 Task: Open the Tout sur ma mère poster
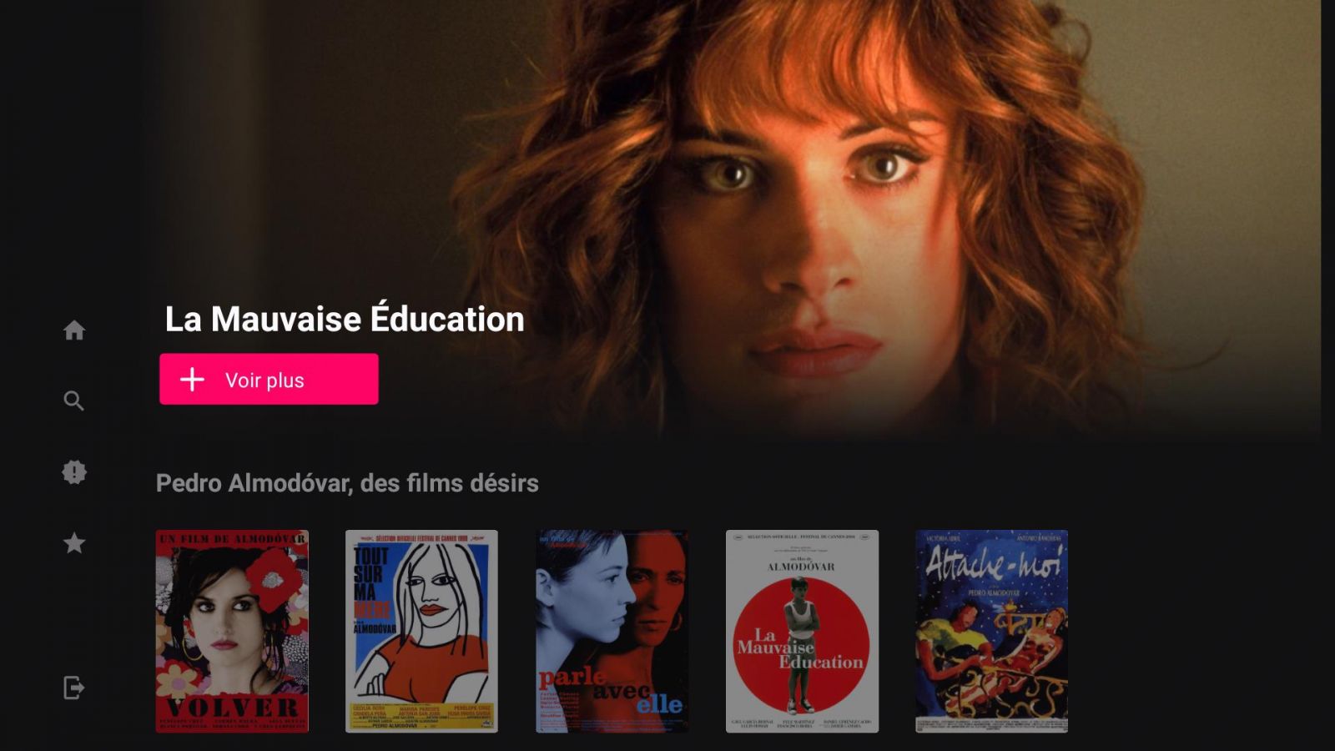(x=421, y=632)
